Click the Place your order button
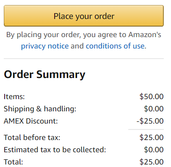This screenshot has height=167, width=171. click(x=84, y=16)
